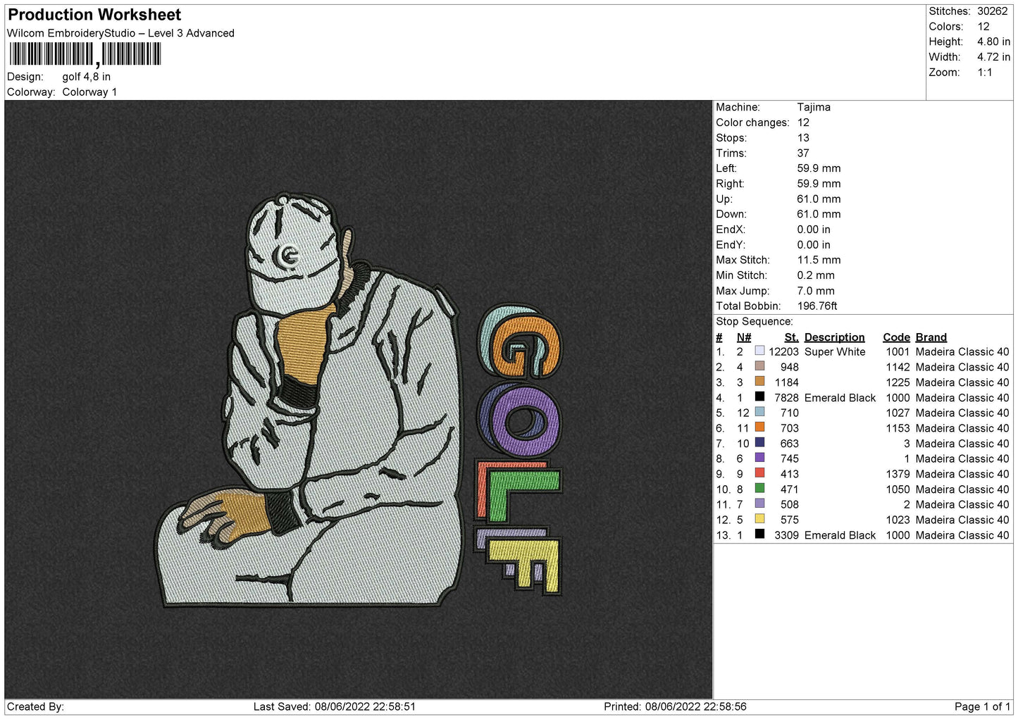This screenshot has width=1018, height=719.
Task: Click 'Madeira Classic 40' in stop row 9
Action: click(x=962, y=474)
